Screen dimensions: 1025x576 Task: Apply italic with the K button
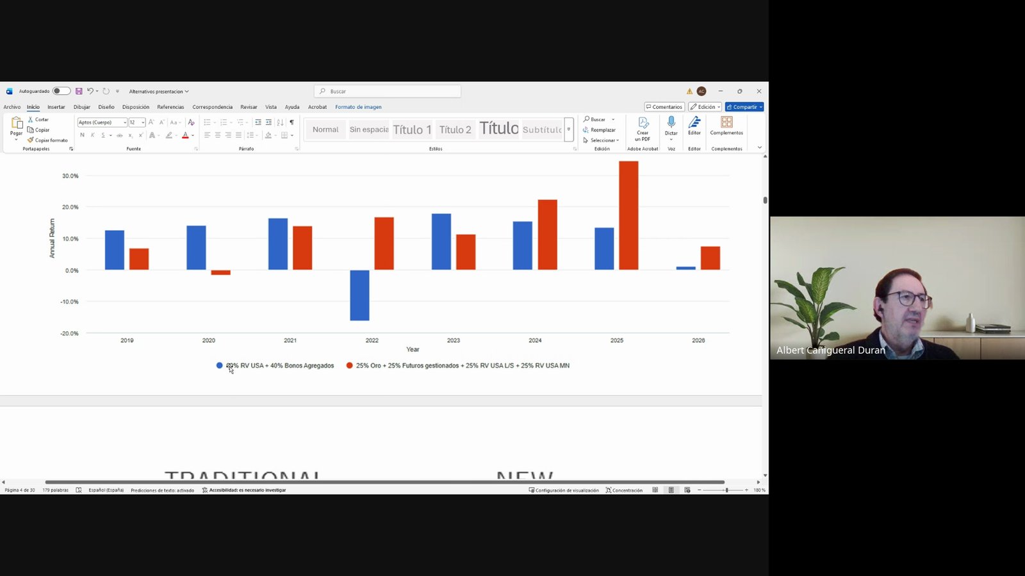(x=93, y=135)
